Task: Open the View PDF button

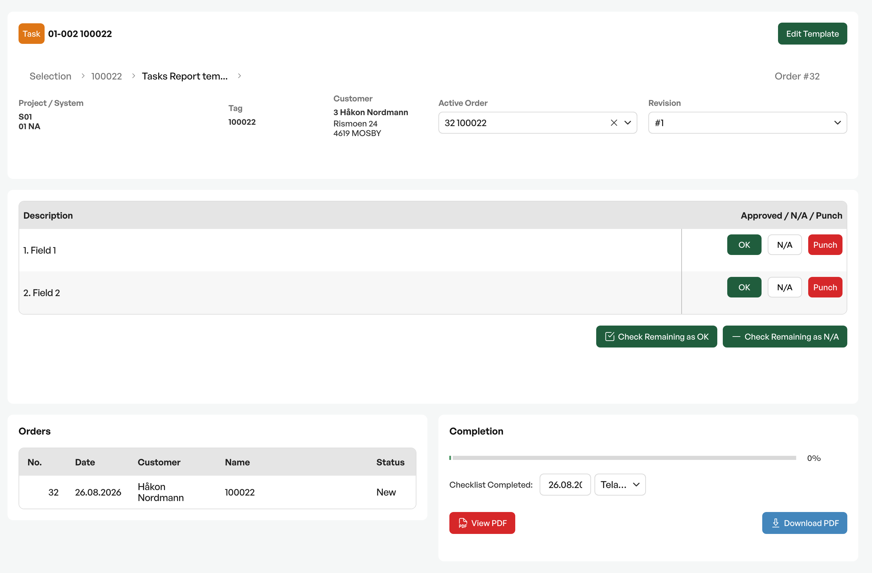Action: click(x=482, y=523)
